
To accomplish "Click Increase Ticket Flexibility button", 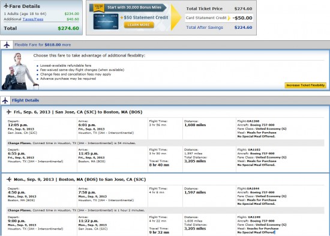I will click(305, 85).
